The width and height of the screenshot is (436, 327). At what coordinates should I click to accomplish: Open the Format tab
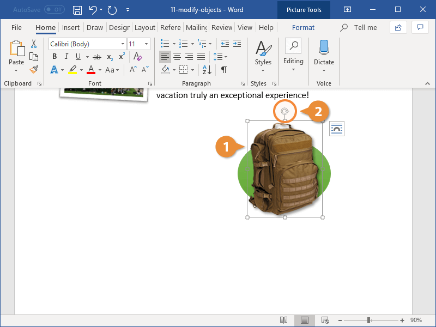303,28
